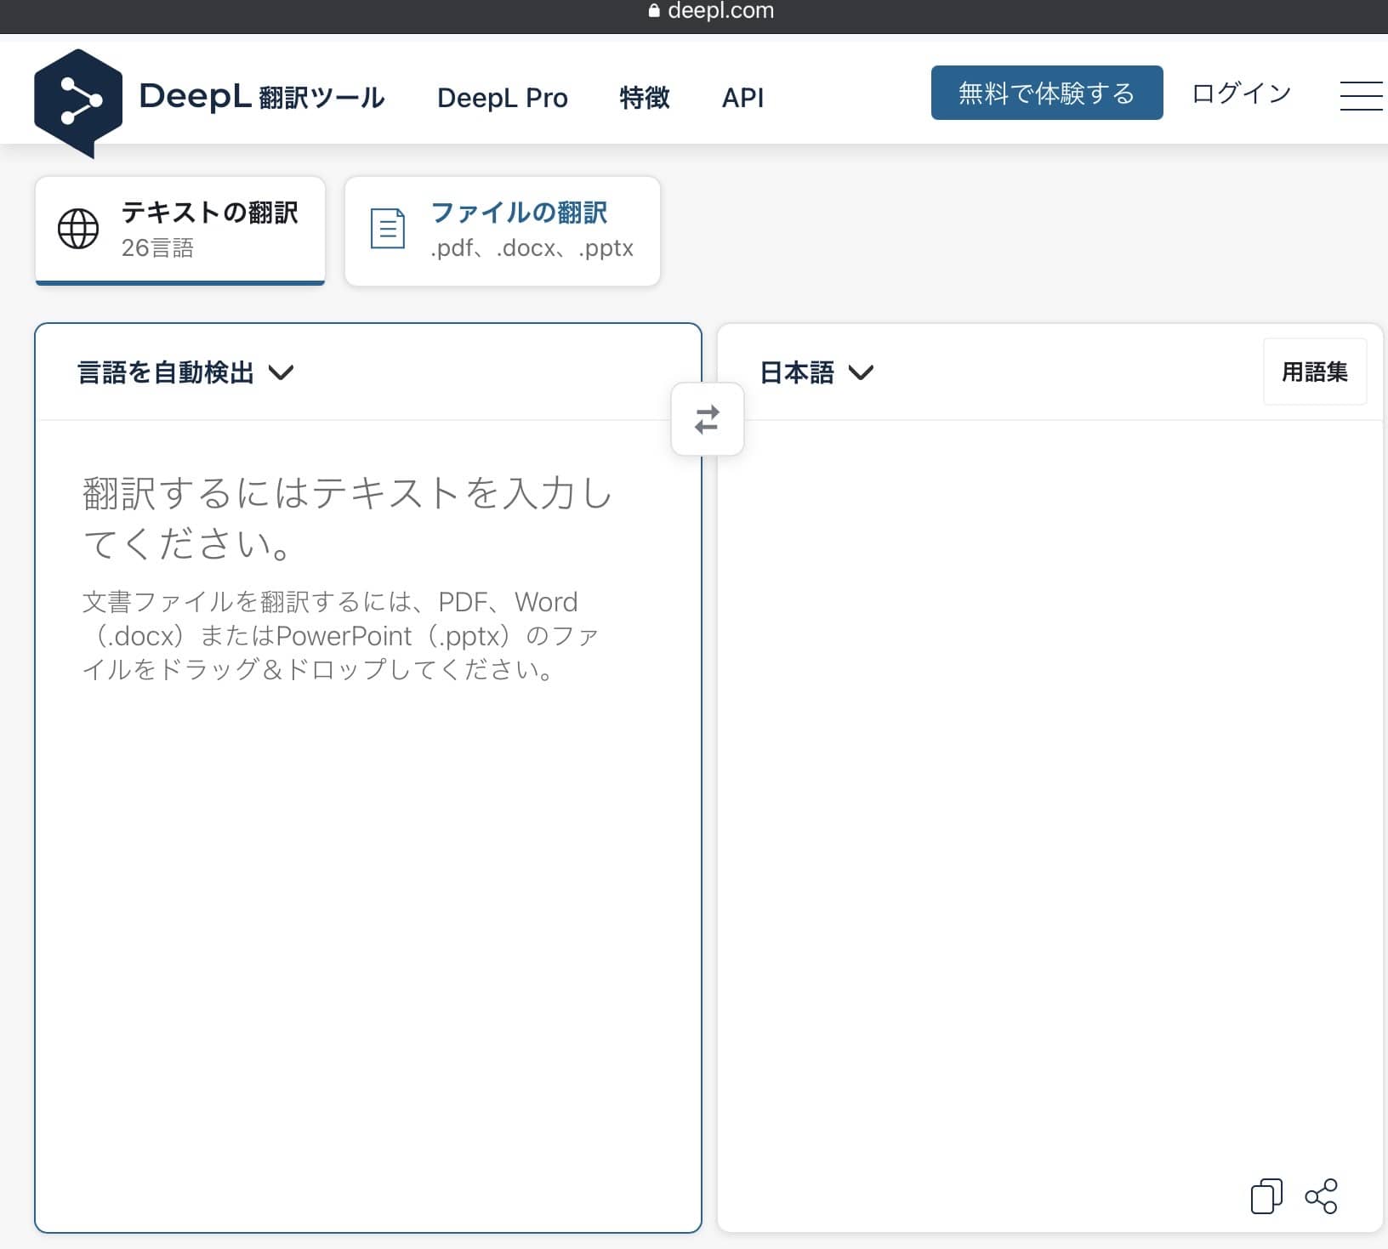Click the padlock icon beside deepl.com
This screenshot has height=1249, width=1388.
click(x=654, y=11)
